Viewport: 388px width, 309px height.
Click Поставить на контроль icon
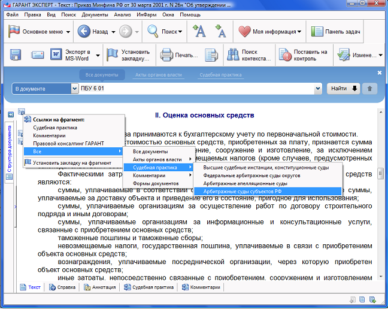pyautogui.click(x=286, y=56)
